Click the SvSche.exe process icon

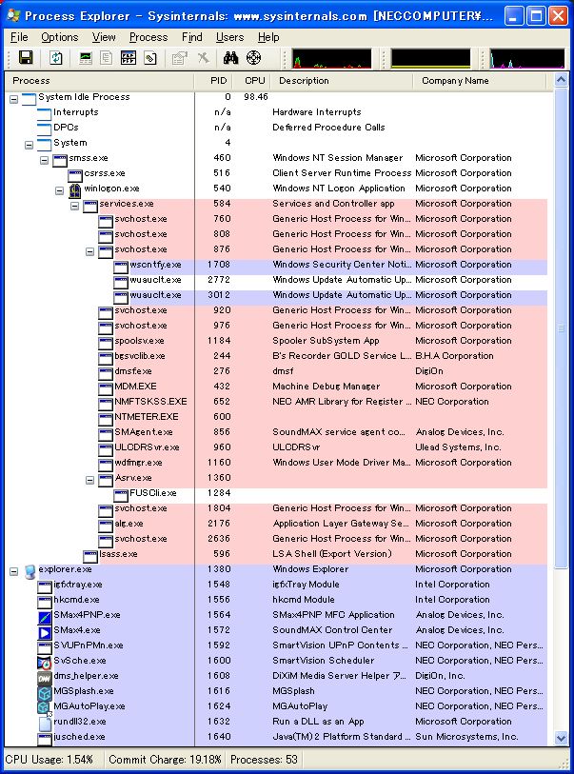pyautogui.click(x=45, y=661)
